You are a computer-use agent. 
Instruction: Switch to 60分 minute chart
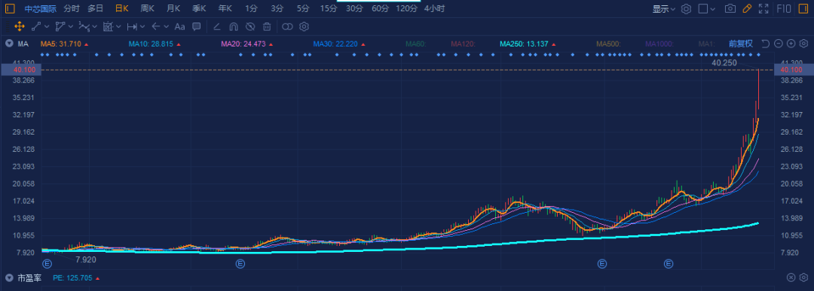click(x=380, y=9)
